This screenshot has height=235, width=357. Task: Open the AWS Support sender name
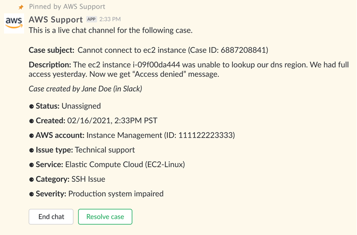(56, 19)
